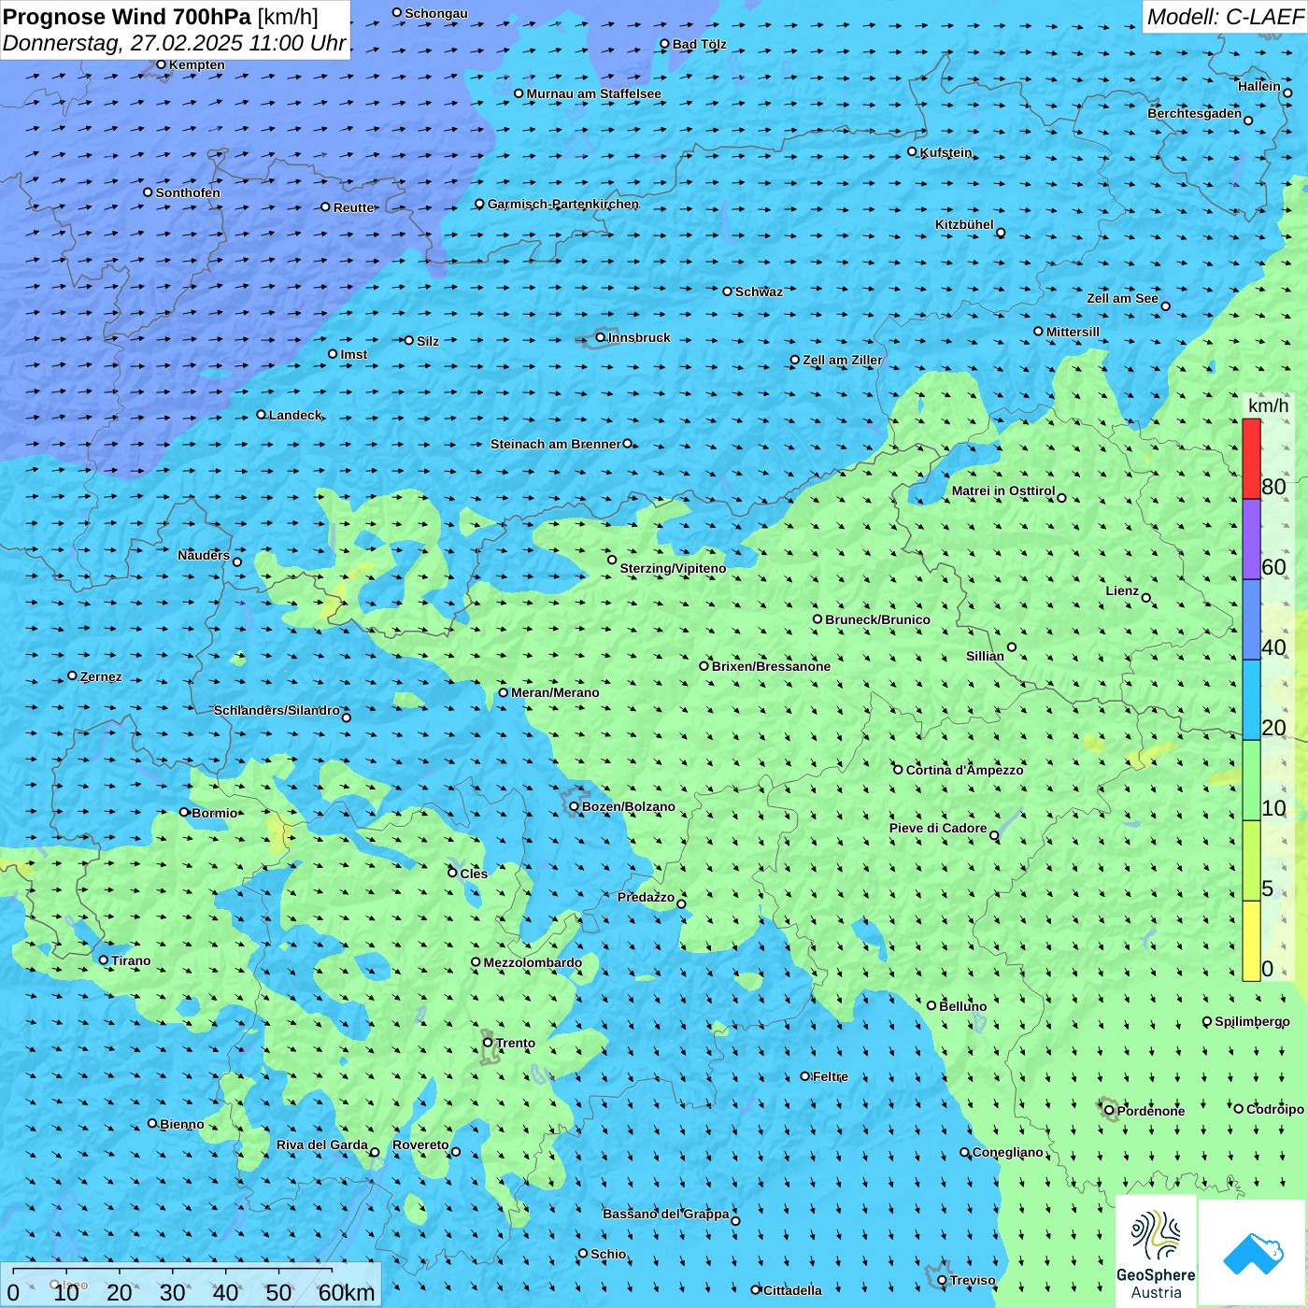Select the Bozen/Bolzano location marker
Image resolution: width=1308 pixels, height=1308 pixels.
coord(575,806)
